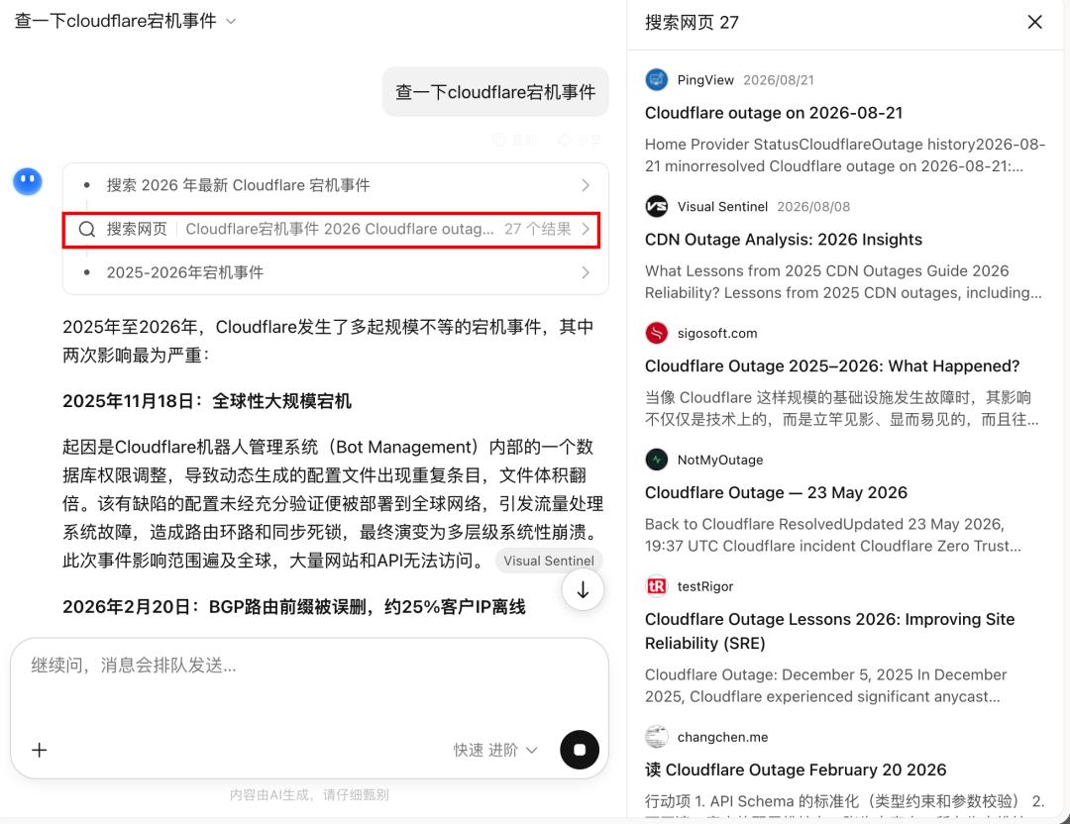Click the blue assistant avatar icon

pos(28,181)
